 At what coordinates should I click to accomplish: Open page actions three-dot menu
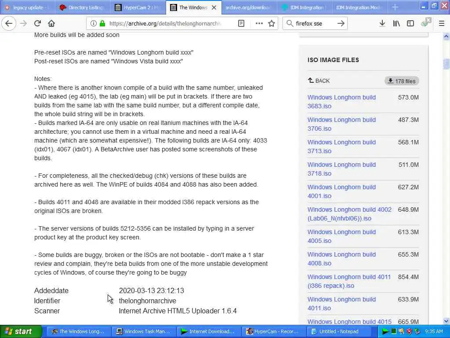click(259, 23)
